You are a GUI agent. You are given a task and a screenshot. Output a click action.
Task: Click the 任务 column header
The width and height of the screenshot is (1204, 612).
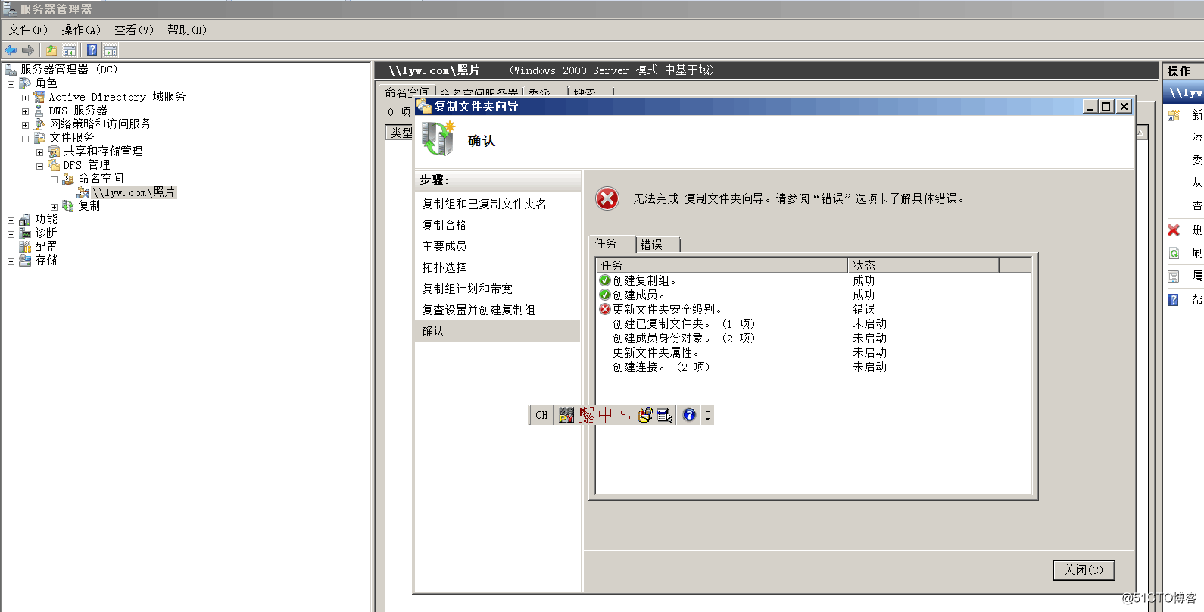(x=721, y=265)
